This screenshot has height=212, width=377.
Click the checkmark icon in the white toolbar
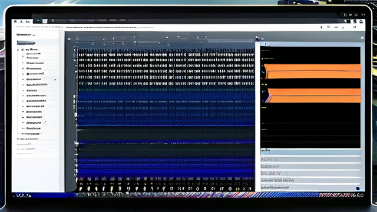(355, 27)
